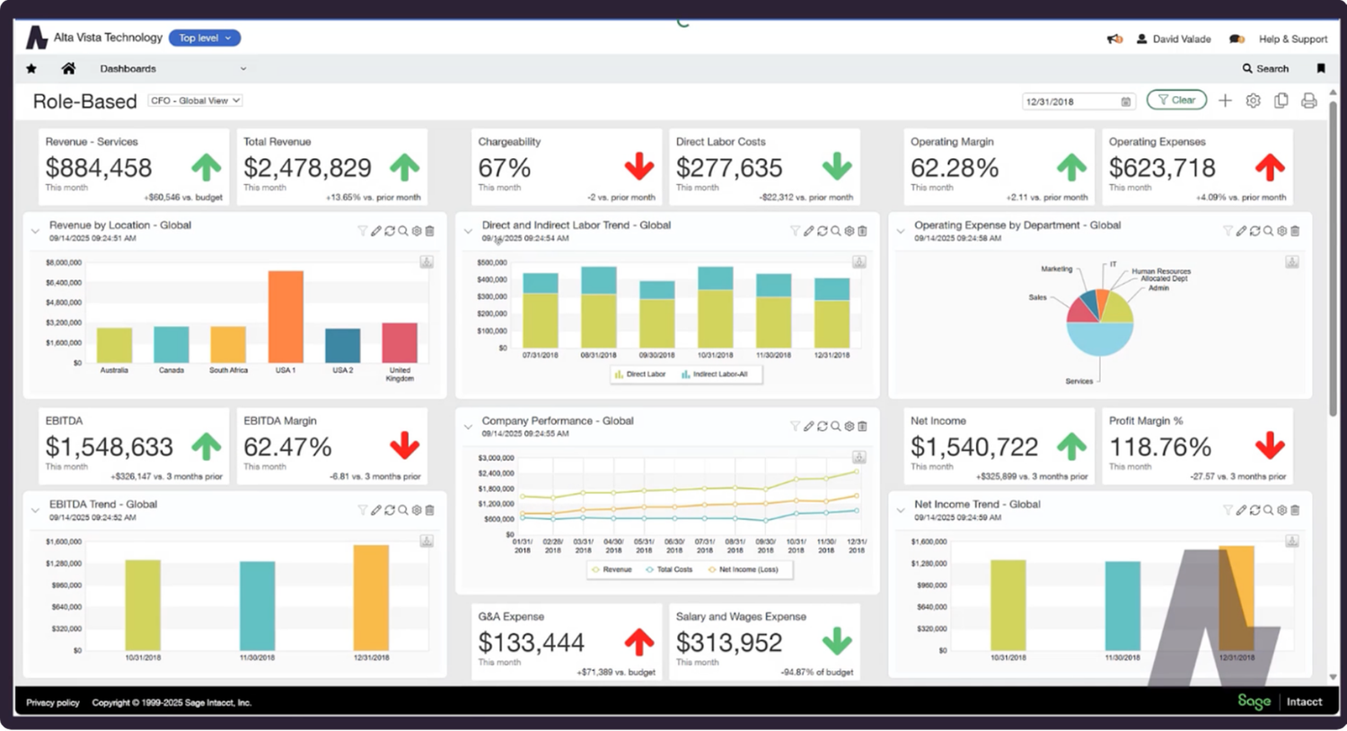Open the Profit Margin % 118.76% card
1347x731 pixels.
tap(1197, 446)
